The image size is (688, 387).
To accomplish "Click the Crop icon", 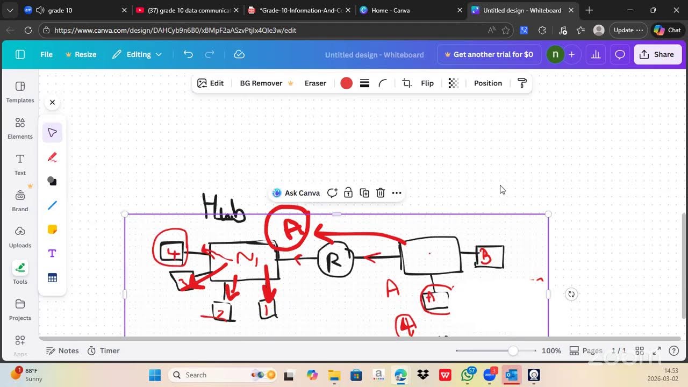I will [x=407, y=83].
